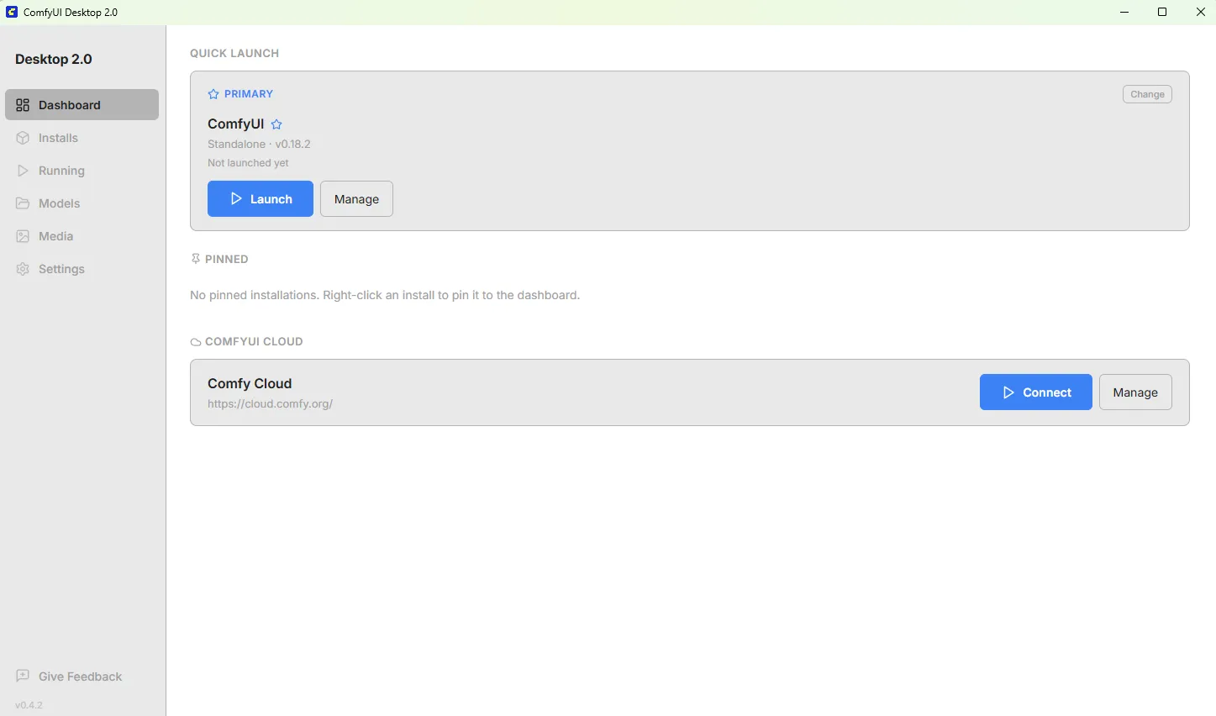Launch the ComfyUI standalone installation
This screenshot has width=1216, height=716.
[x=260, y=198]
